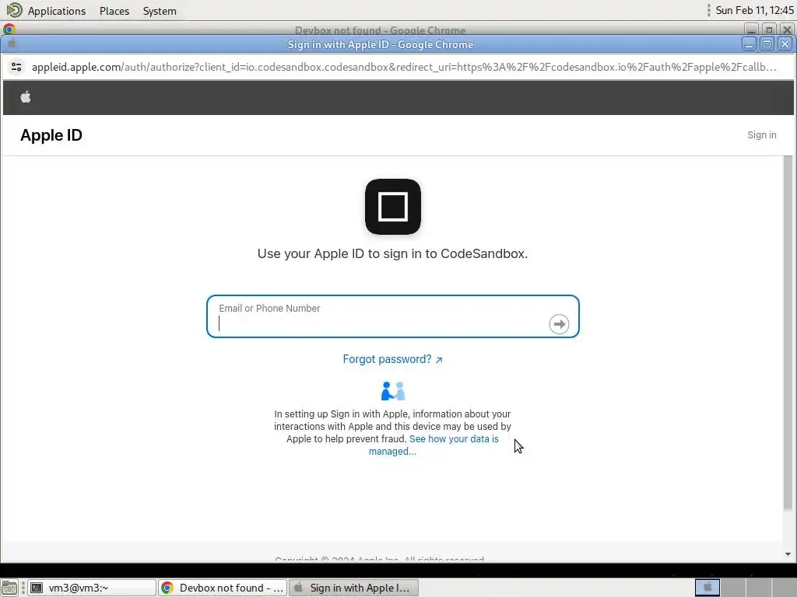
Task: Click the scrollbar down arrow
Action: click(788, 554)
